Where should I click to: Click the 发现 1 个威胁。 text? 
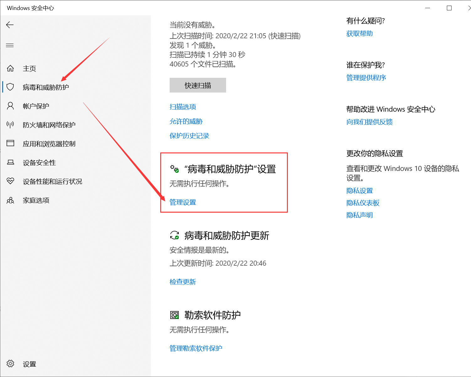click(193, 45)
